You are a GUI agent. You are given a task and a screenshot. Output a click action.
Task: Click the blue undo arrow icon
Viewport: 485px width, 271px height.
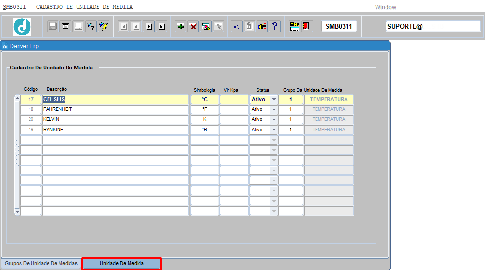[x=237, y=27]
